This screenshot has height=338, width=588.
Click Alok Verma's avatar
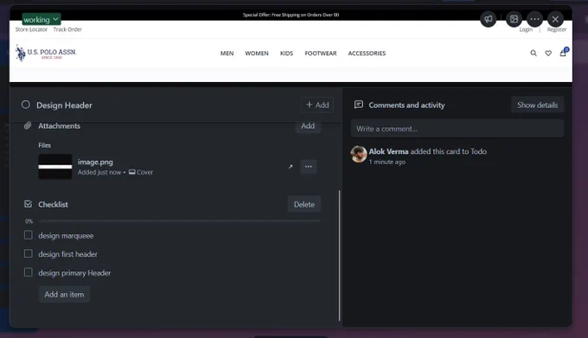click(359, 154)
